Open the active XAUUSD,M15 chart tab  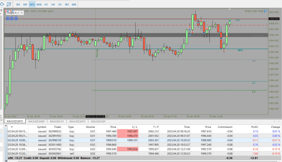pyautogui.click(x=15, y=121)
